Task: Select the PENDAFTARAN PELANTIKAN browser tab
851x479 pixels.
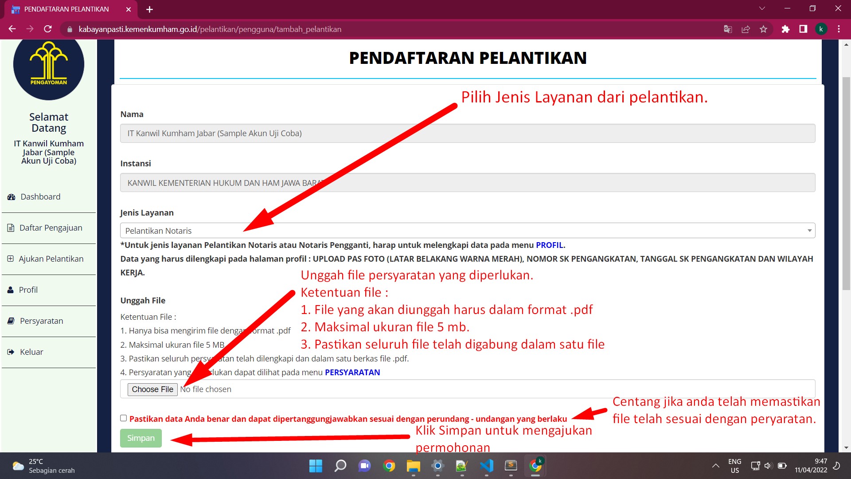Action: pyautogui.click(x=66, y=9)
